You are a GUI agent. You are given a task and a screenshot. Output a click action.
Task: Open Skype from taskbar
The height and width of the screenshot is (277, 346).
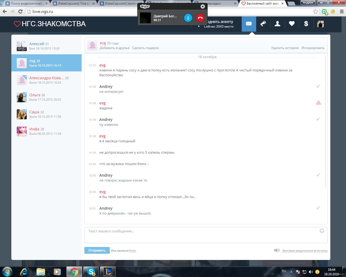[91, 272]
